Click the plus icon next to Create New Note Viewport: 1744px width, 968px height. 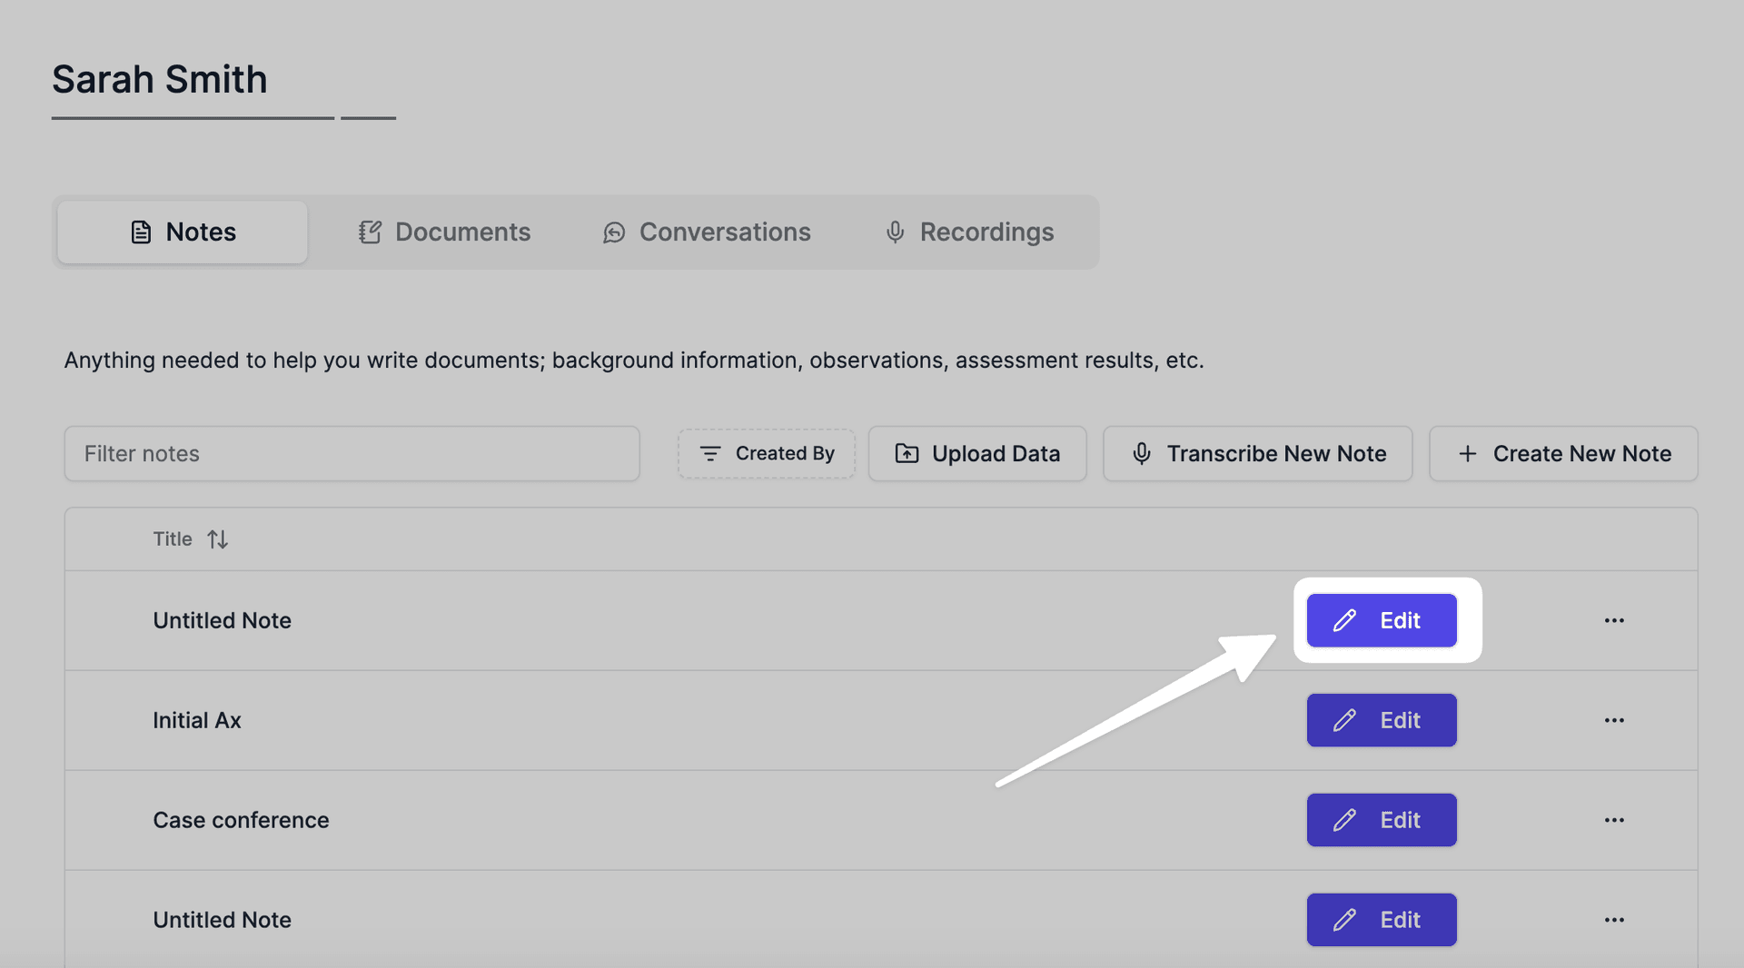(1469, 453)
